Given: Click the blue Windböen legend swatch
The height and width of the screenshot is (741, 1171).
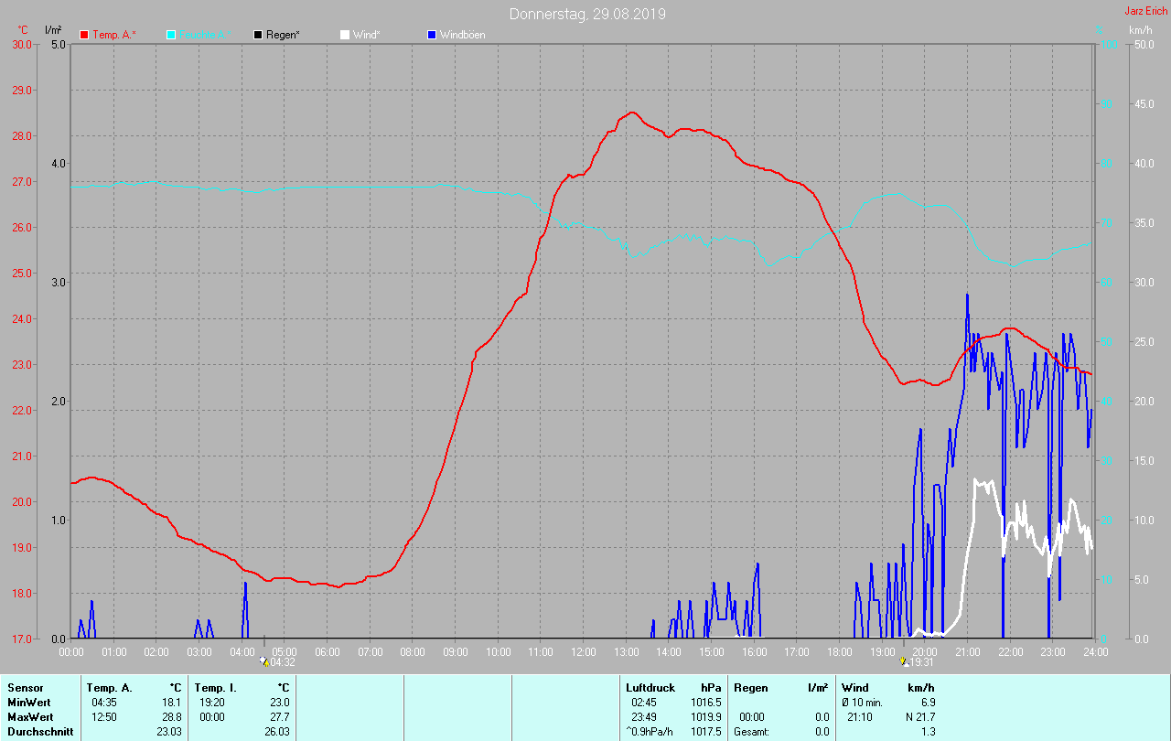Looking at the screenshot, I should point(432,35).
